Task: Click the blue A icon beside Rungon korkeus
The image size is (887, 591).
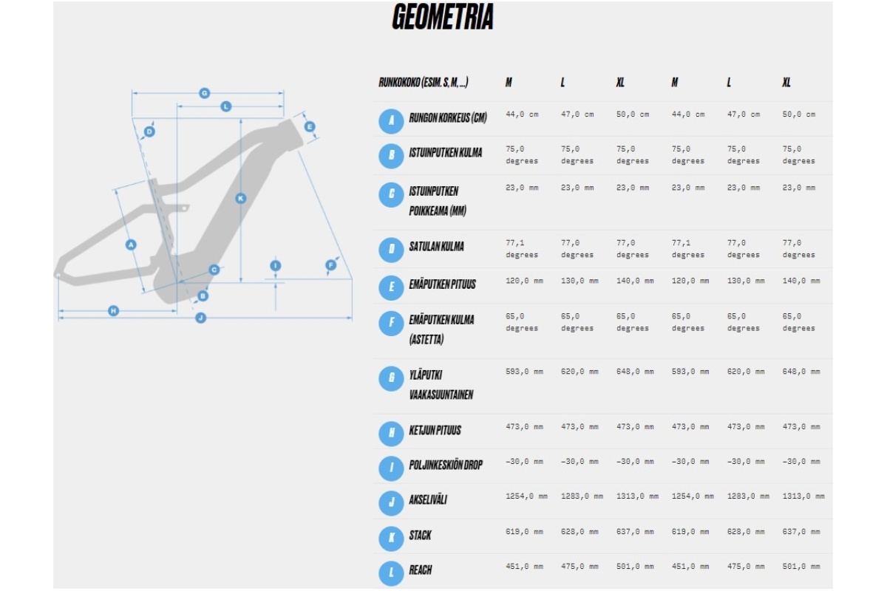Action: pyautogui.click(x=391, y=120)
